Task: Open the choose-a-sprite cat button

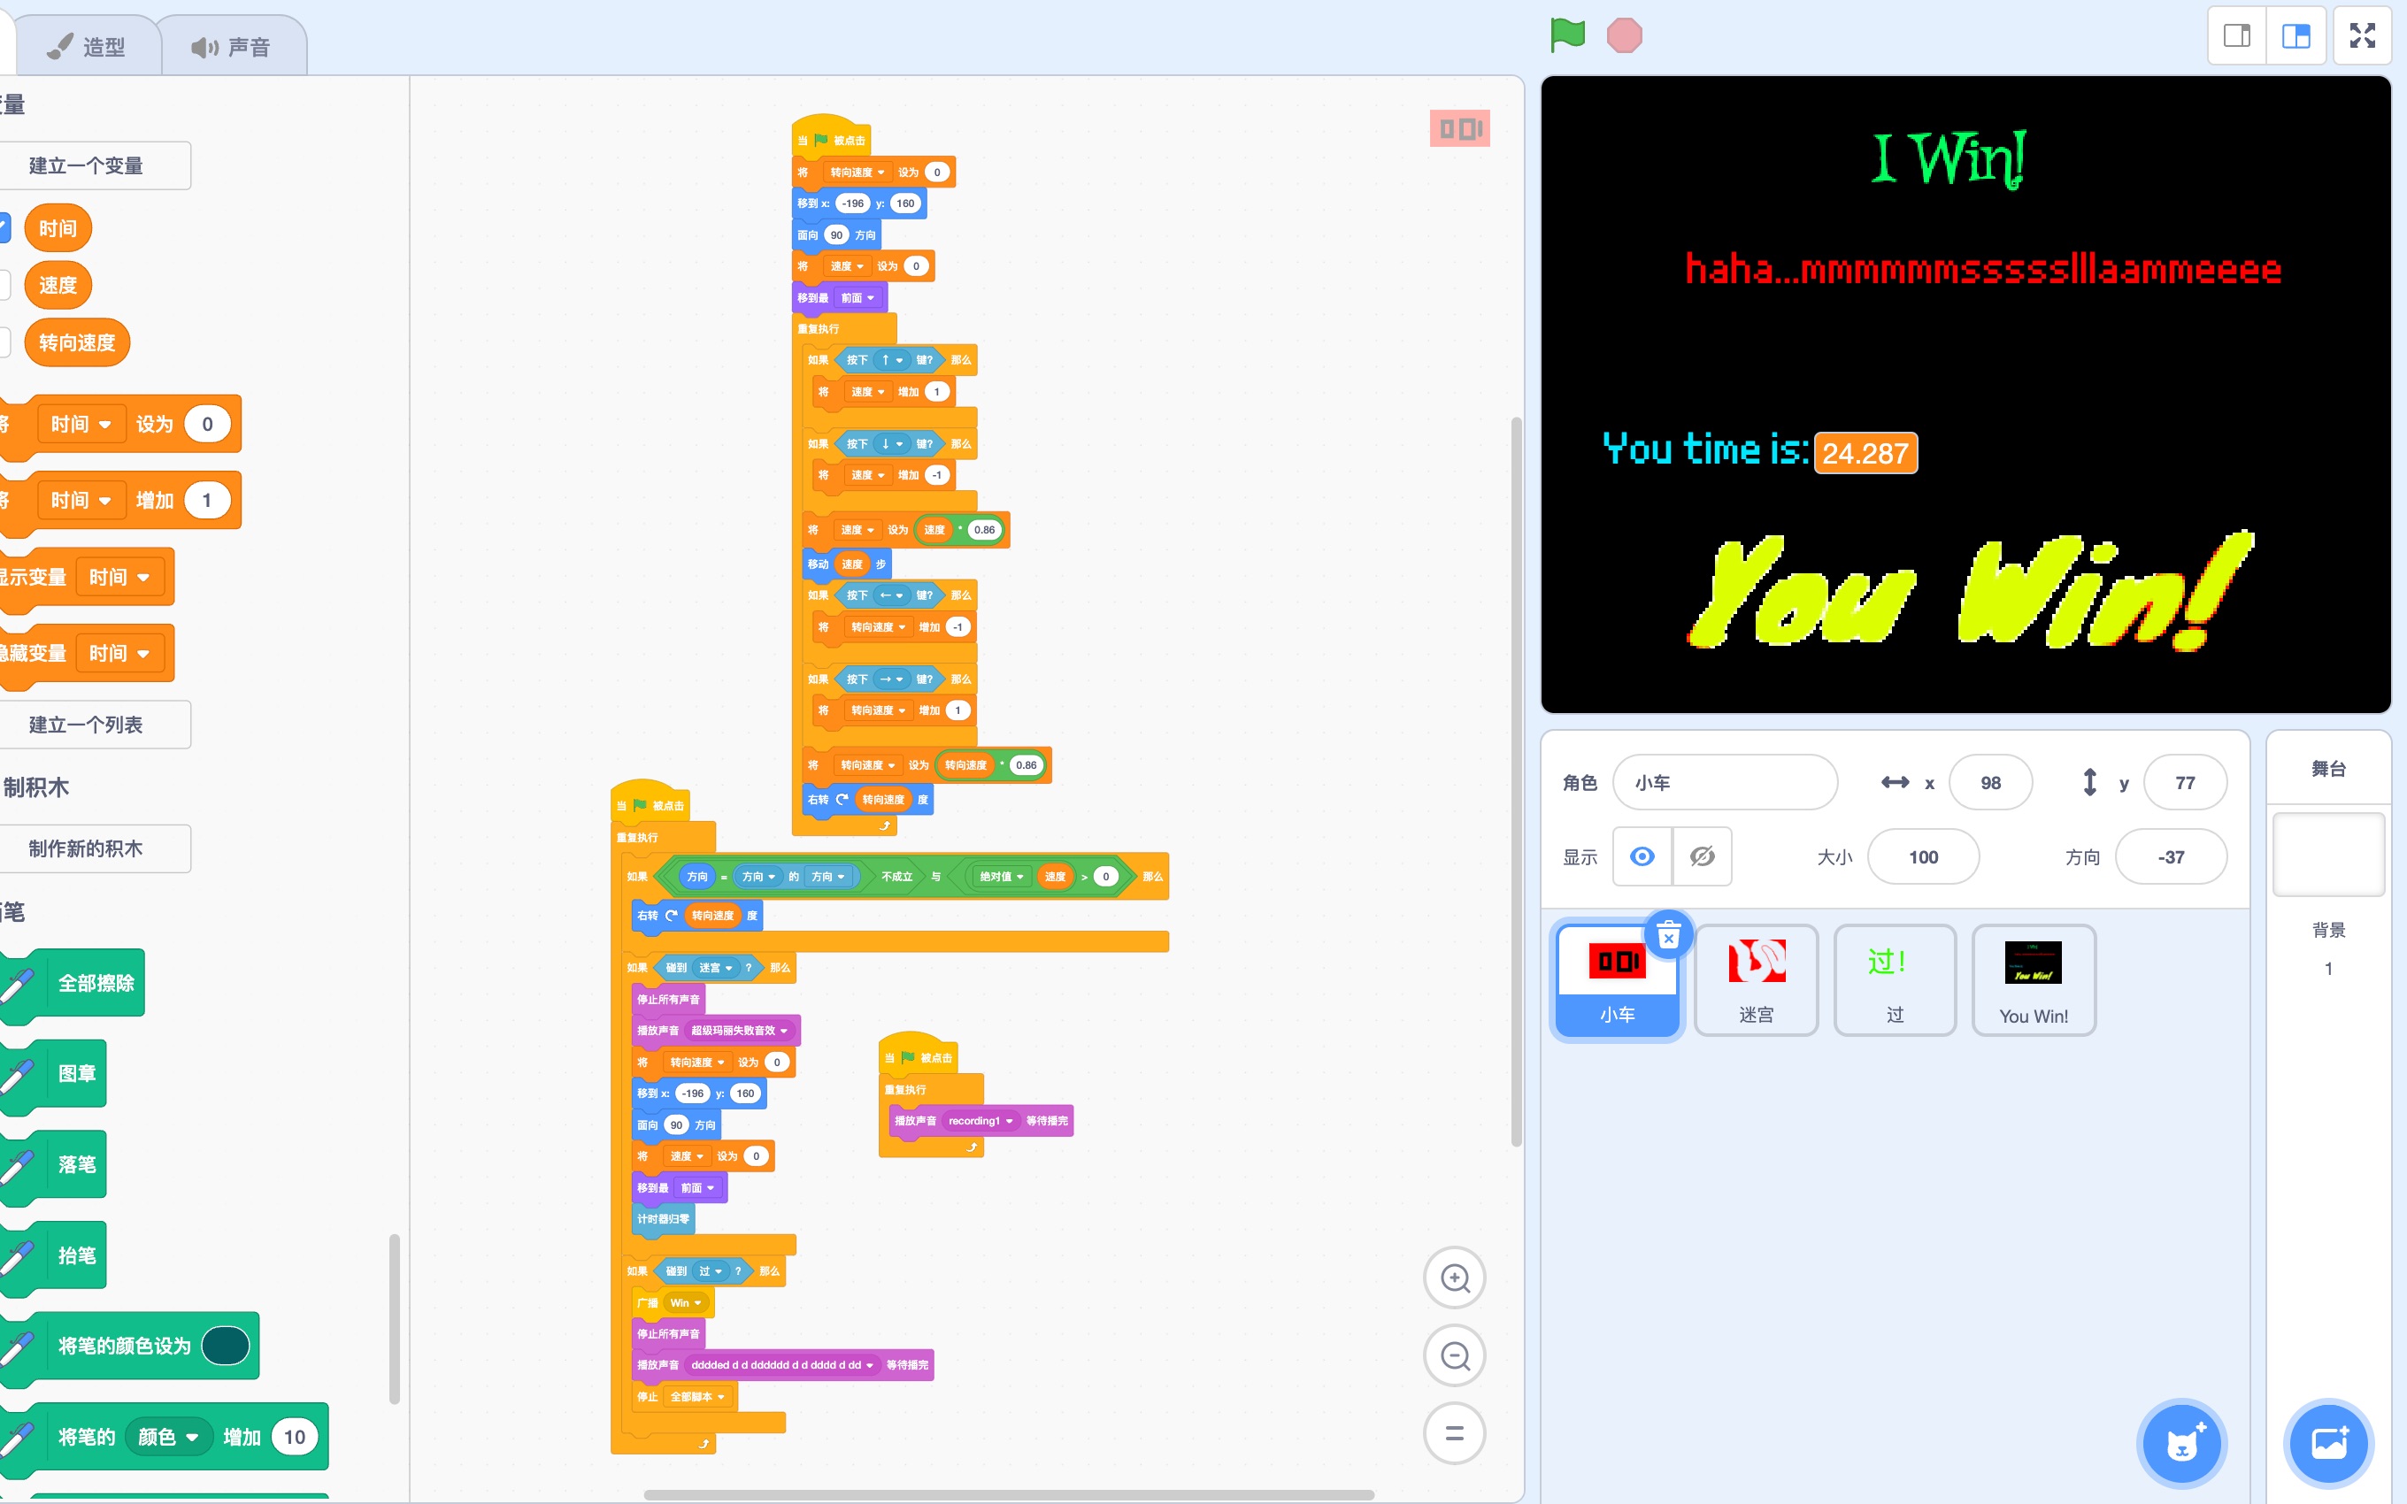Action: [x=2181, y=1443]
